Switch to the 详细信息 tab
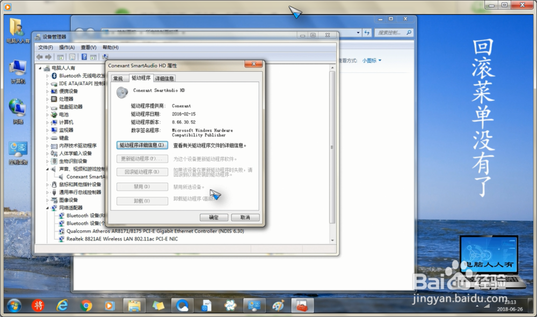Image resolution: width=537 pixels, height=317 pixels. click(164, 78)
